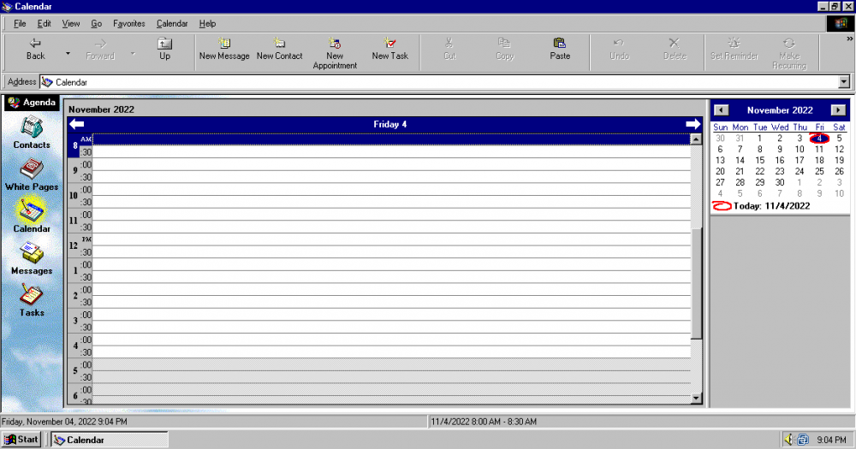The height and width of the screenshot is (449, 856).
Task: Open the File menu
Action: (20, 23)
